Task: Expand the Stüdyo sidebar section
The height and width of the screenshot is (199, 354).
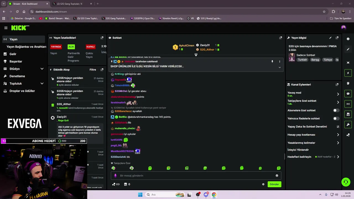Action: tap(42, 69)
